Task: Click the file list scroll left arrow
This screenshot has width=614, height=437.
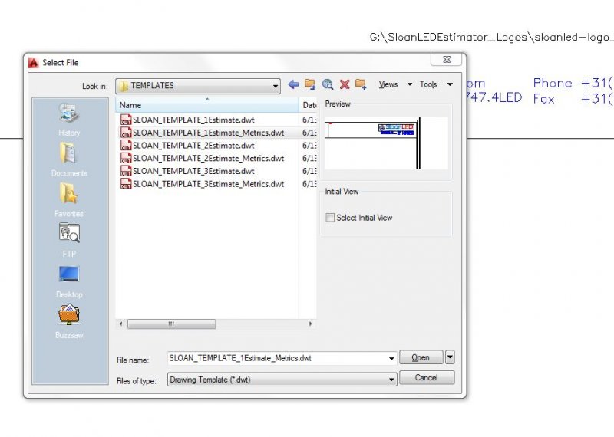Action: point(120,324)
